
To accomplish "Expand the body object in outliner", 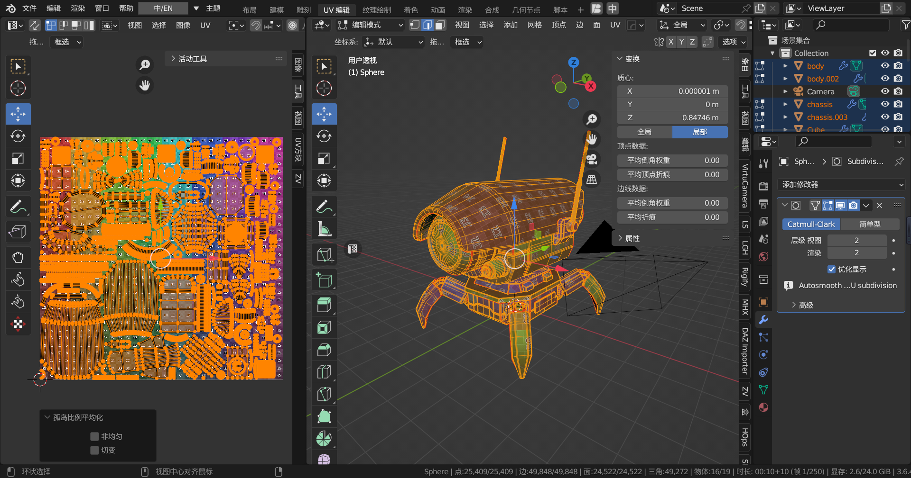I will pos(785,66).
